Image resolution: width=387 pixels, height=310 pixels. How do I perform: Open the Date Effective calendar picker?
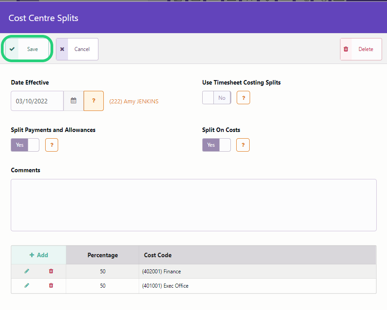(73, 101)
